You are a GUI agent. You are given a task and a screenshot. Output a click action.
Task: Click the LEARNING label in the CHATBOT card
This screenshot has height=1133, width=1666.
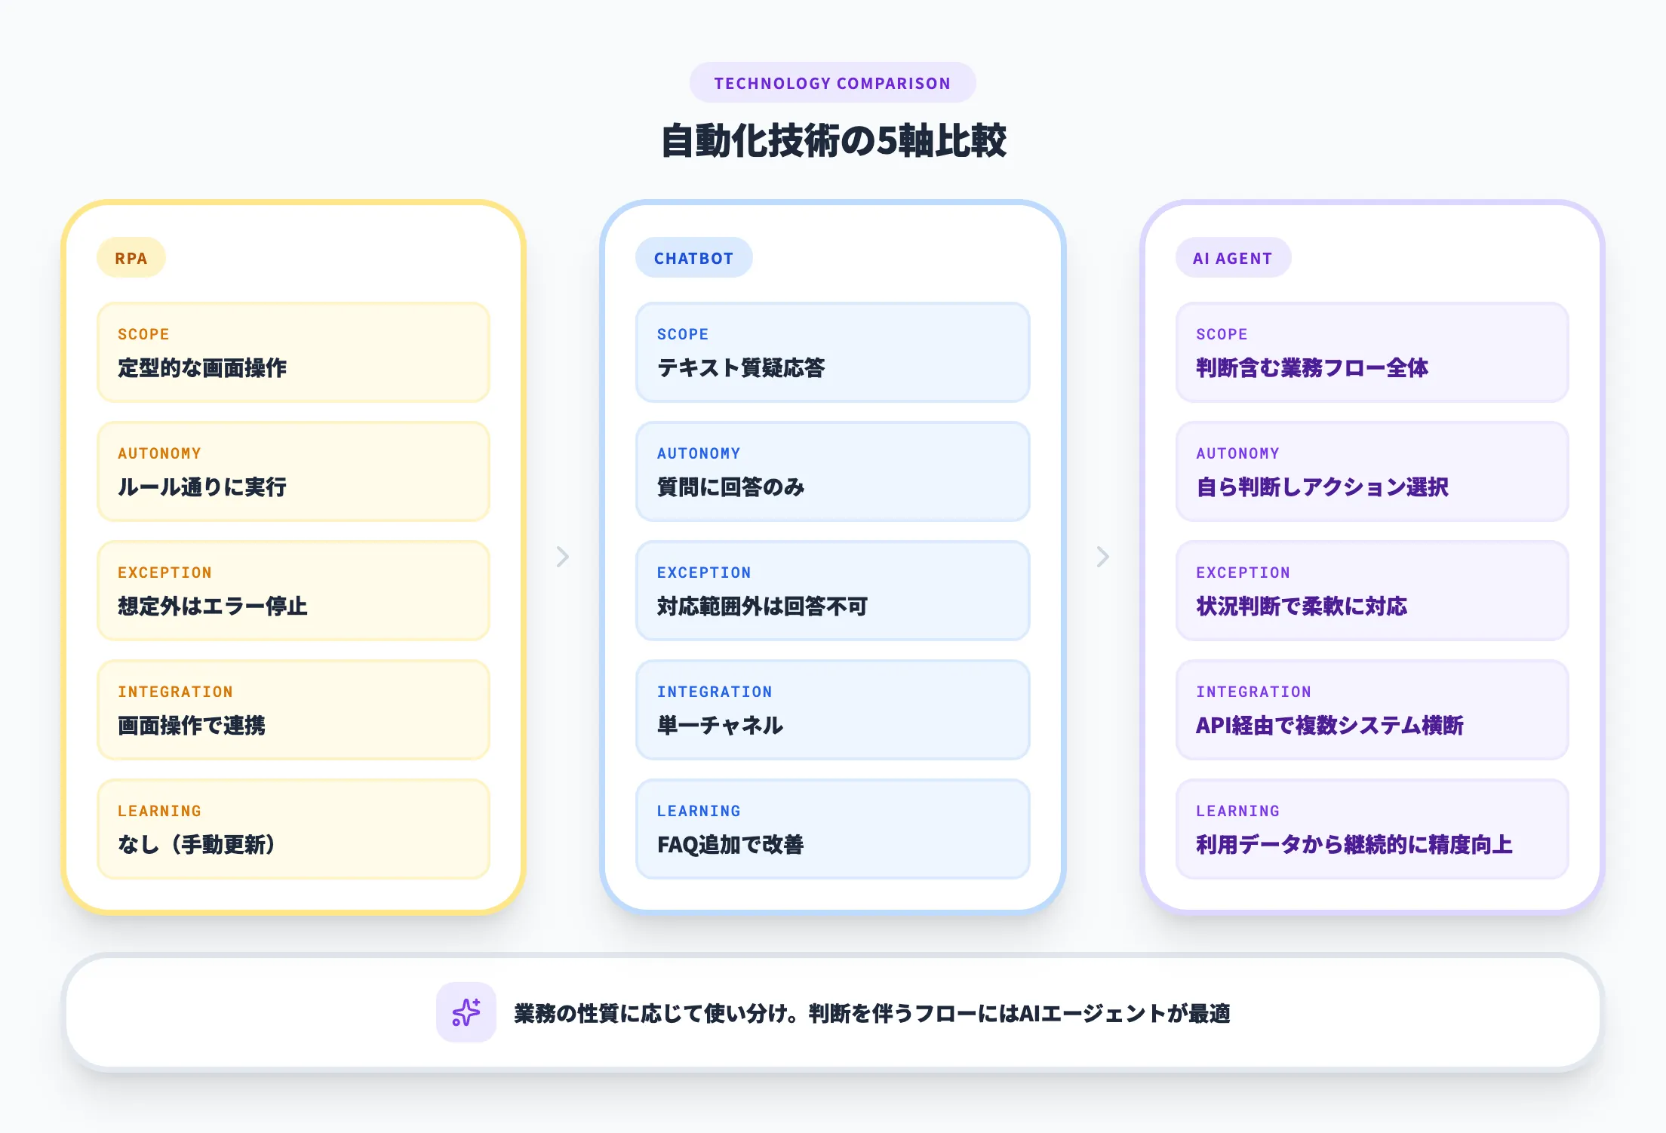click(x=698, y=811)
